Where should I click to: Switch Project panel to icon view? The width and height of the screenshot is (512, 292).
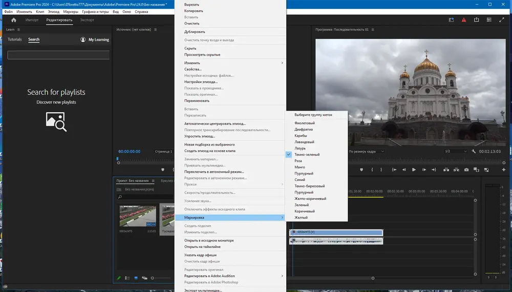136,278
